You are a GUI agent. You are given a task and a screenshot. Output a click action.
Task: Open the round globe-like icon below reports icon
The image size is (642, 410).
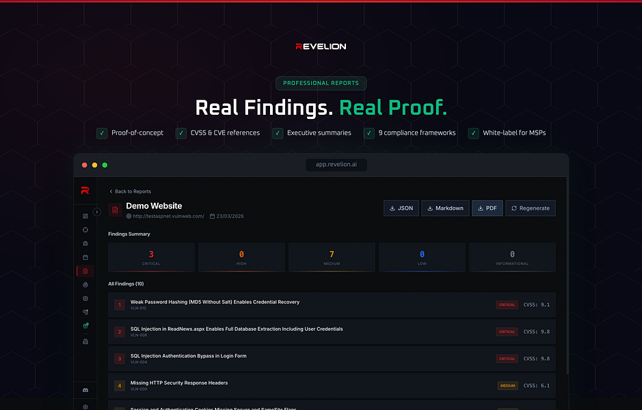[85, 285]
